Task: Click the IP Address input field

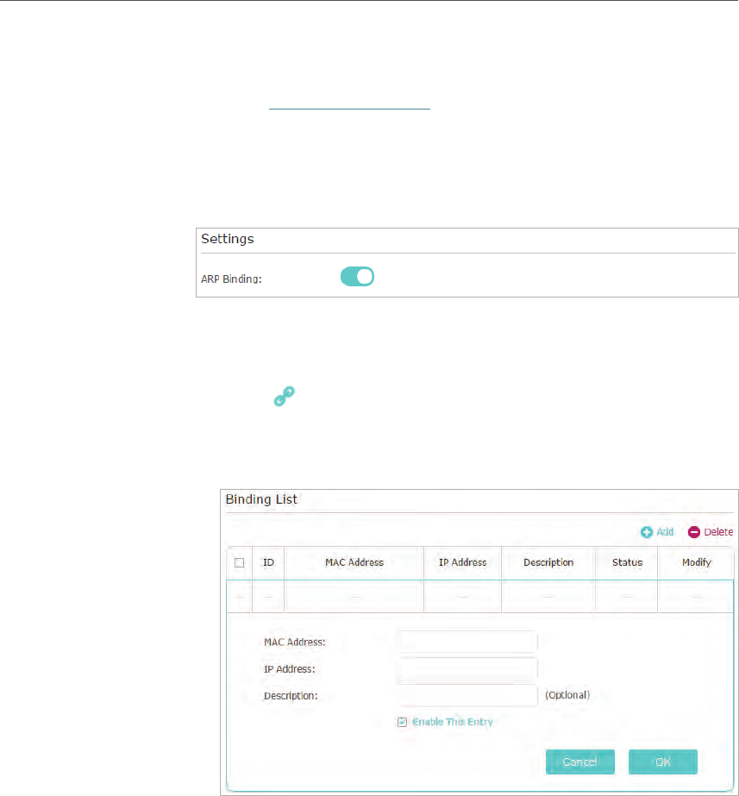Action: pyautogui.click(x=467, y=668)
